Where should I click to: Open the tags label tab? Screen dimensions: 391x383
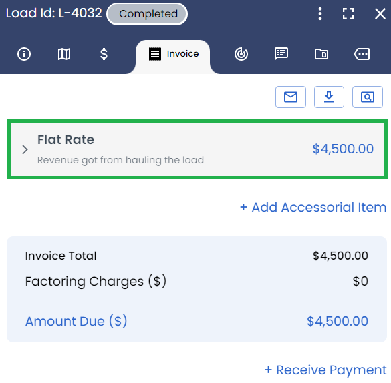(362, 54)
